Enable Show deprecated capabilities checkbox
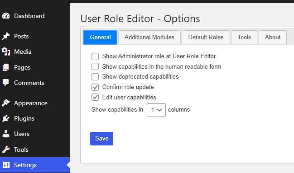294x173 pixels. [x=95, y=77]
